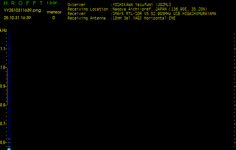
Task: Click the 0.7 kHz axis tick
Action: (3, 124)
